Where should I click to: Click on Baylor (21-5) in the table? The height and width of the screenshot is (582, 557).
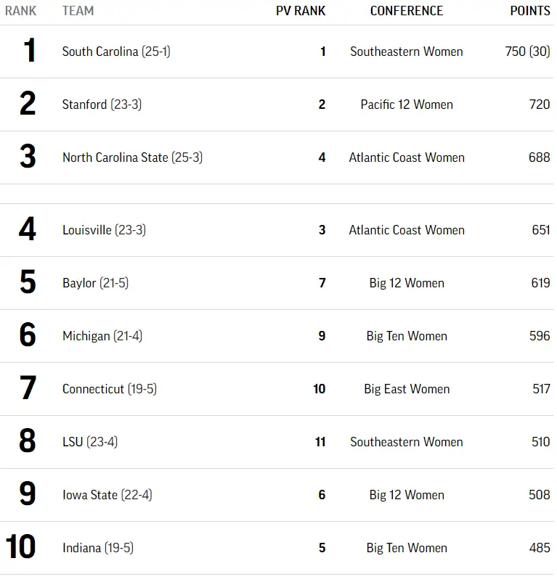95,283
